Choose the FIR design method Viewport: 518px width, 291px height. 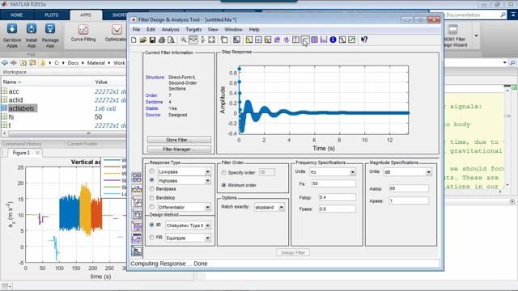tap(151, 238)
